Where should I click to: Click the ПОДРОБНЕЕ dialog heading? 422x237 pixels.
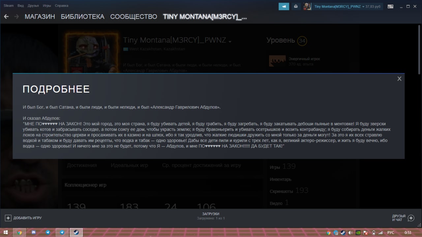(56, 89)
